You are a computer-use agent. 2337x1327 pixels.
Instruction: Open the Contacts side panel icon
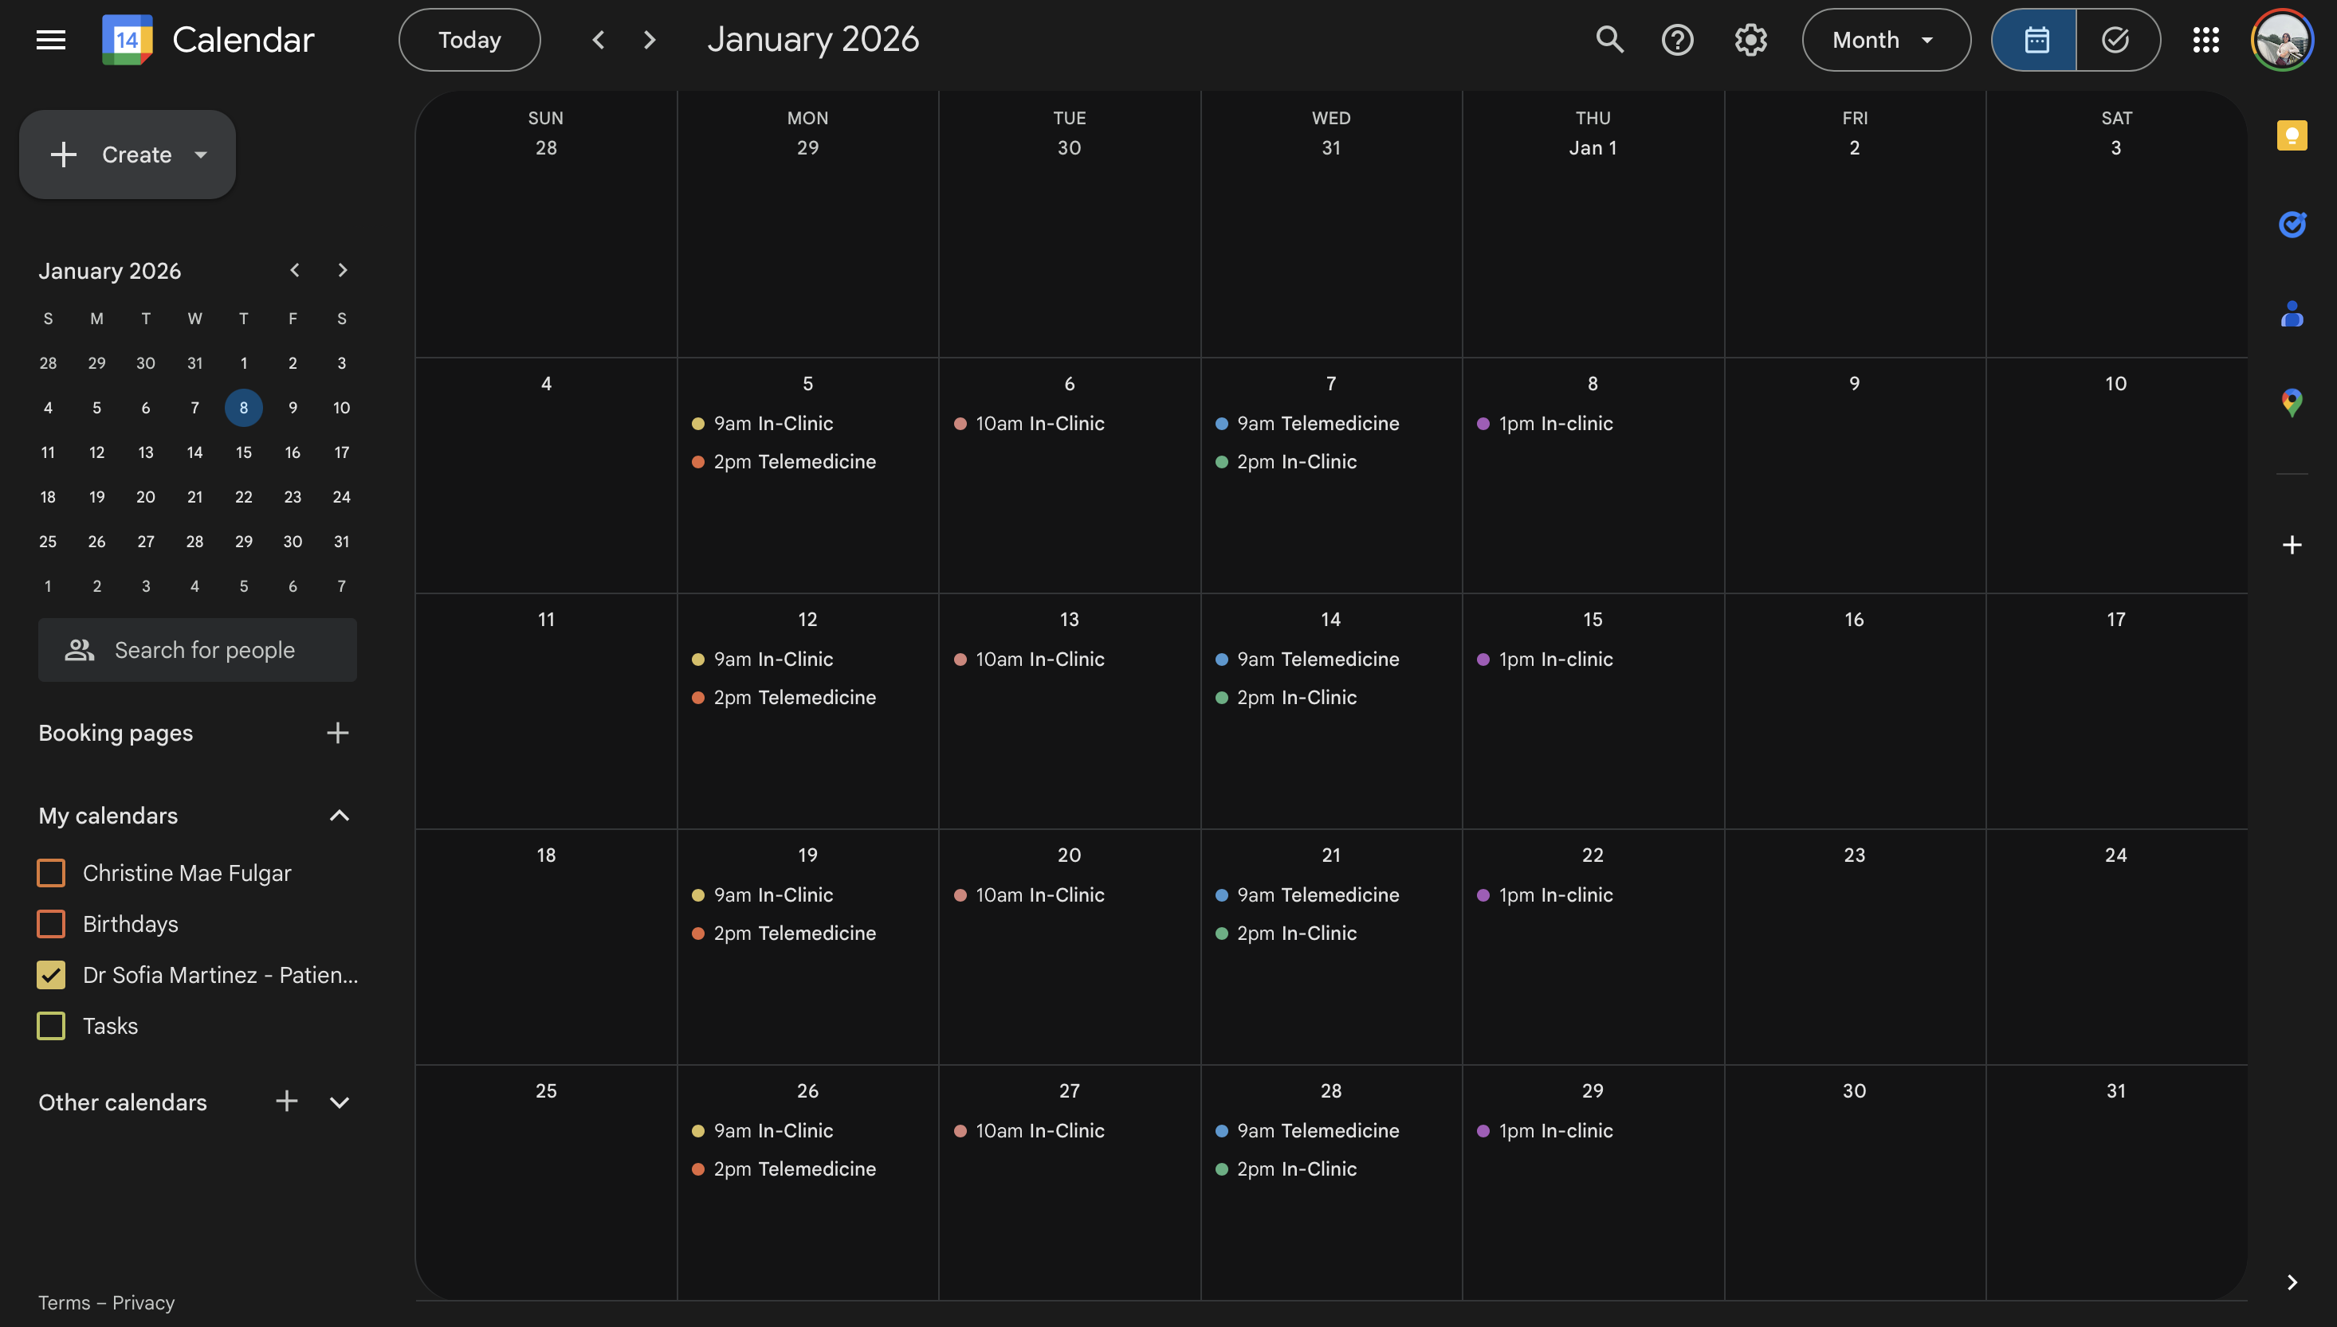2292,315
